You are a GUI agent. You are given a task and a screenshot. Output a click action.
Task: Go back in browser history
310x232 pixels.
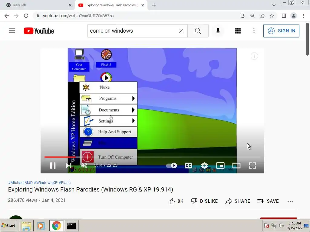point(7,16)
